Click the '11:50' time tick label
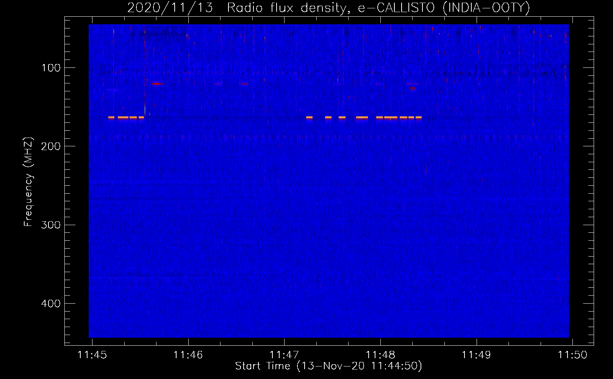The width and height of the screenshot is (613, 379). click(x=572, y=355)
